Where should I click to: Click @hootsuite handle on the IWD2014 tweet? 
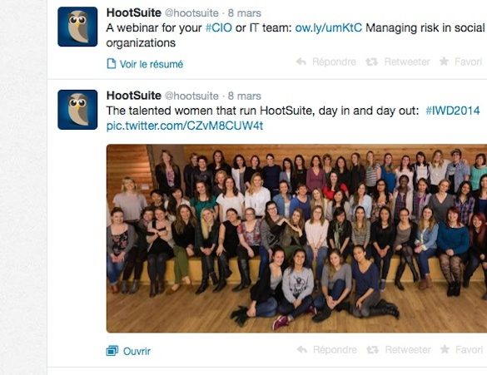191,96
